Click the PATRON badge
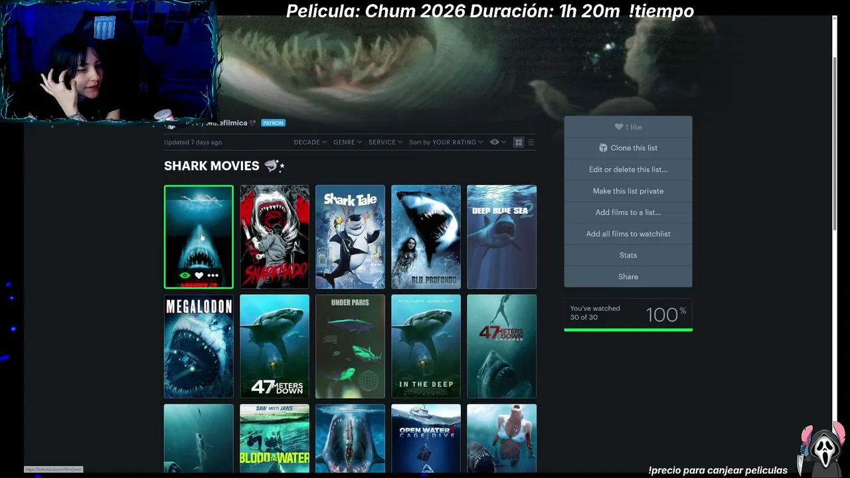 coord(273,123)
